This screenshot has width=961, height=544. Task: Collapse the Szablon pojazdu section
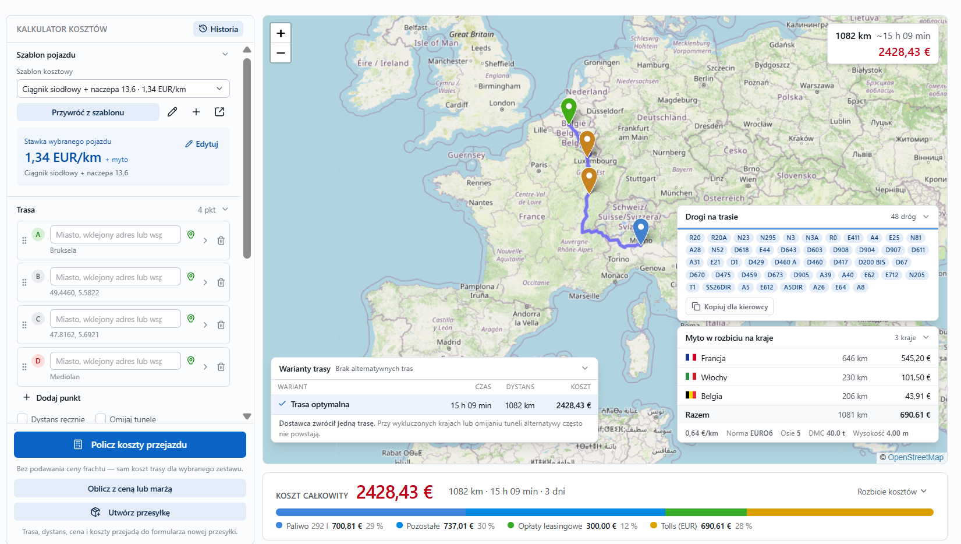click(225, 54)
